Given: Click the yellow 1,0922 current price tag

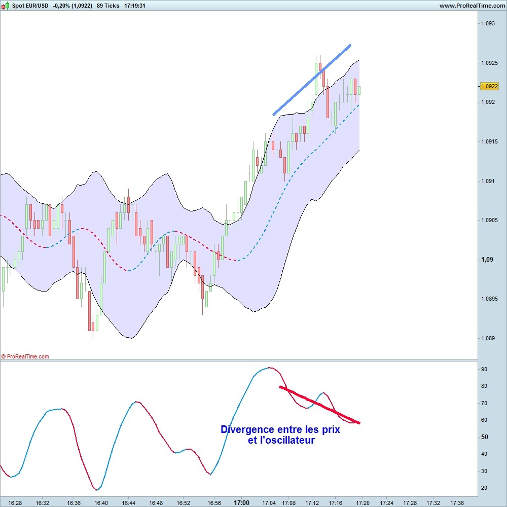Looking at the screenshot, I should tap(490, 86).
